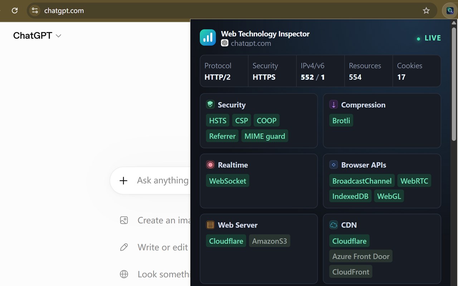
Task: Open the ChatGPT model dropdown
Action: [x=37, y=35]
